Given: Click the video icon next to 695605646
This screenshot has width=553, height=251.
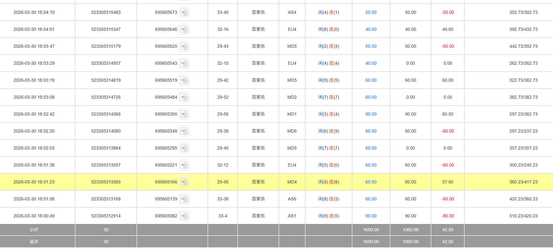Looking at the screenshot, I should pyautogui.click(x=184, y=30).
